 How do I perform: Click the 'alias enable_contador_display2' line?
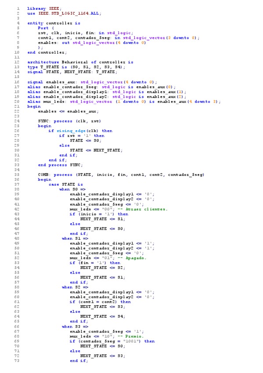click(x=107, y=97)
